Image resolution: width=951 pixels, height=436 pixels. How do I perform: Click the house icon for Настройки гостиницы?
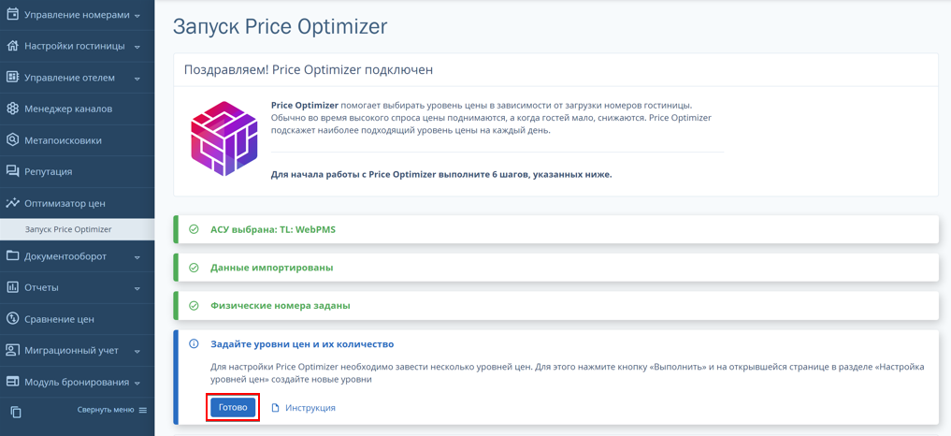click(x=12, y=46)
